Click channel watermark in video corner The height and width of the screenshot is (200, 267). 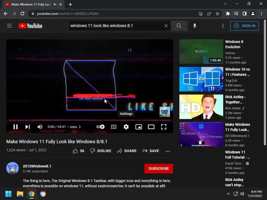(165, 112)
